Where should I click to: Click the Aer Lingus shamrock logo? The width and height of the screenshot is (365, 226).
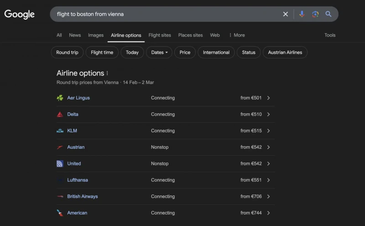coord(60,98)
